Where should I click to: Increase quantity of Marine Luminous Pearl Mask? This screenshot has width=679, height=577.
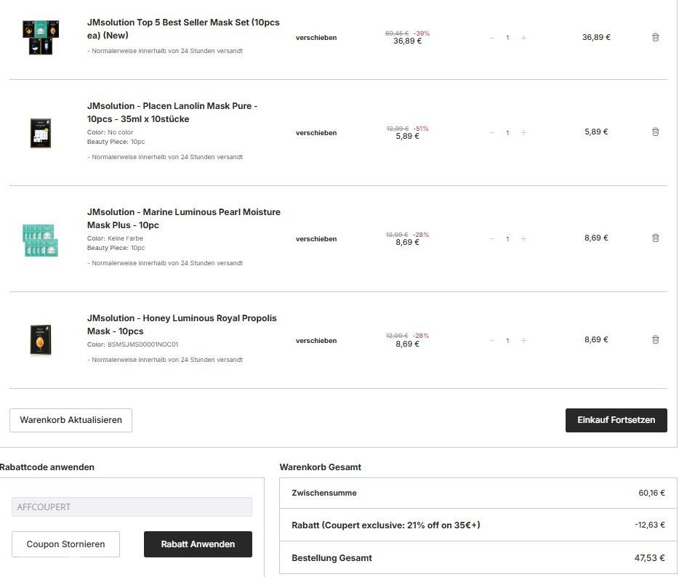523,239
